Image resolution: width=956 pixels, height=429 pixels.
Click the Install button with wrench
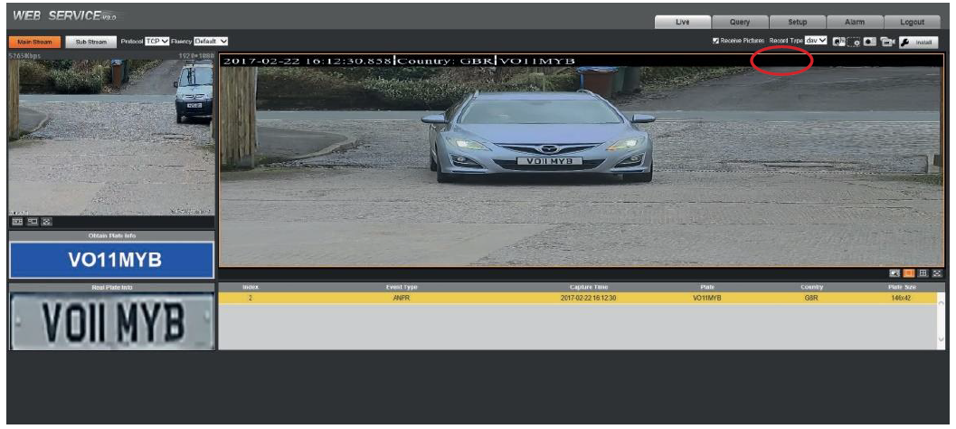tap(918, 43)
